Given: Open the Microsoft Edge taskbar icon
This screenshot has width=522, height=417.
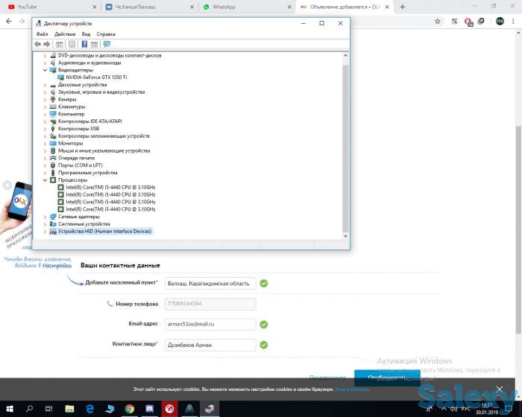Looking at the screenshot, I should click(x=89, y=409).
